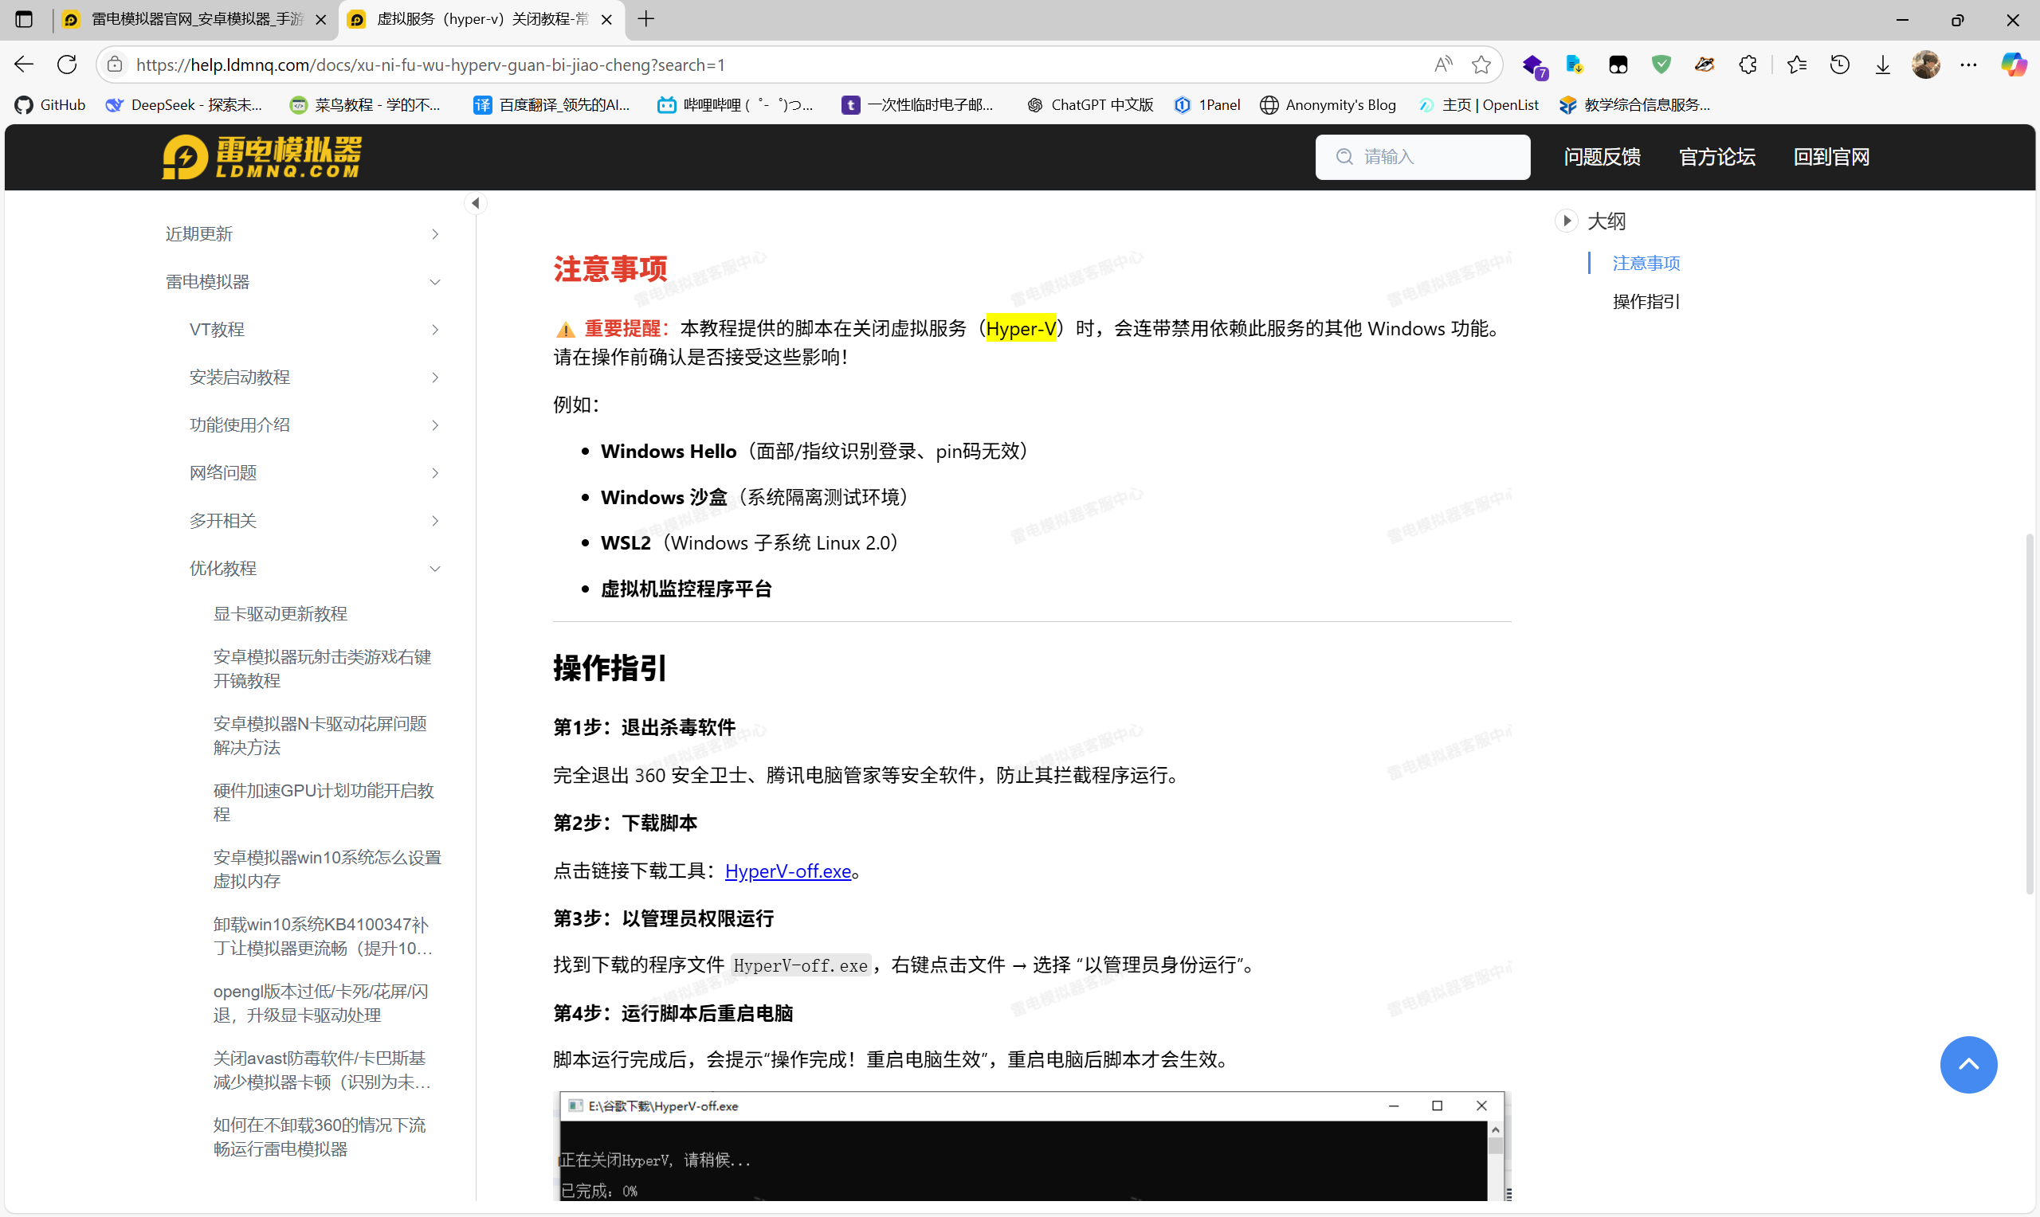
Task: Click the HyperV-off.exe console screenshot
Action: 1031,1146
